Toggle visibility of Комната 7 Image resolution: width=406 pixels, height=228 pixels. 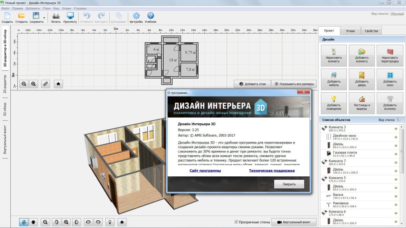[396, 162]
